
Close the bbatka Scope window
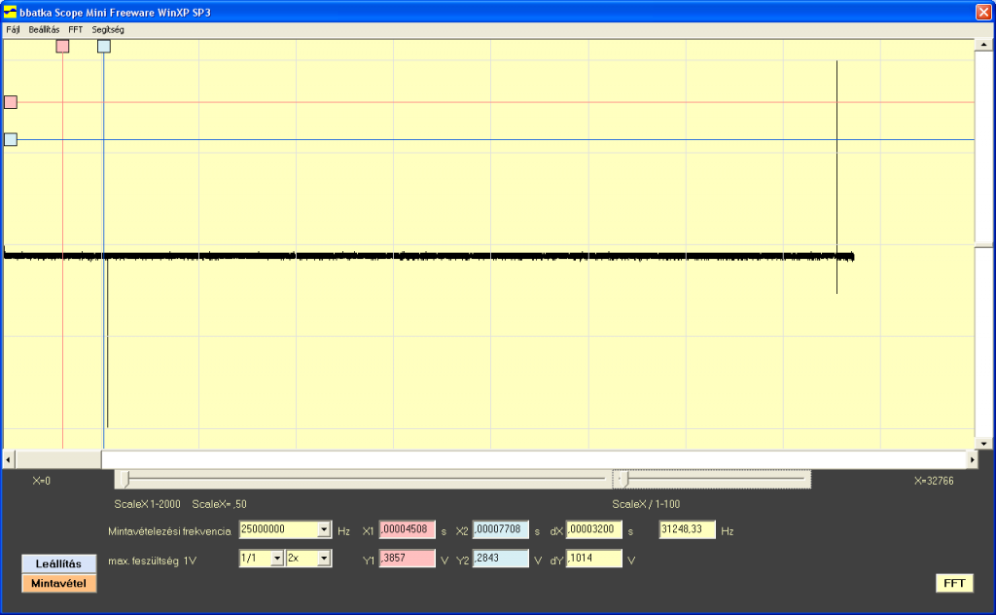(982, 12)
